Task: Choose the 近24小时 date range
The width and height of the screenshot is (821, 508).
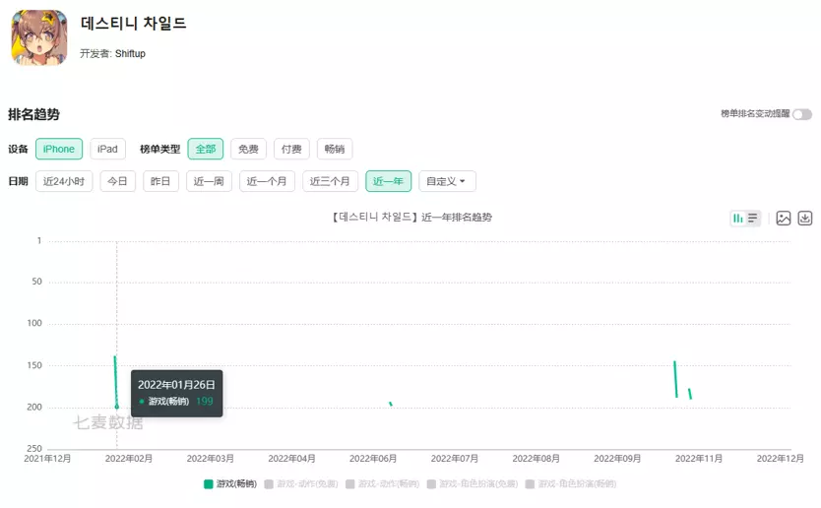Action: 64,181
